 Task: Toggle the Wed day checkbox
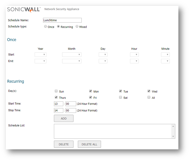tap(149, 91)
